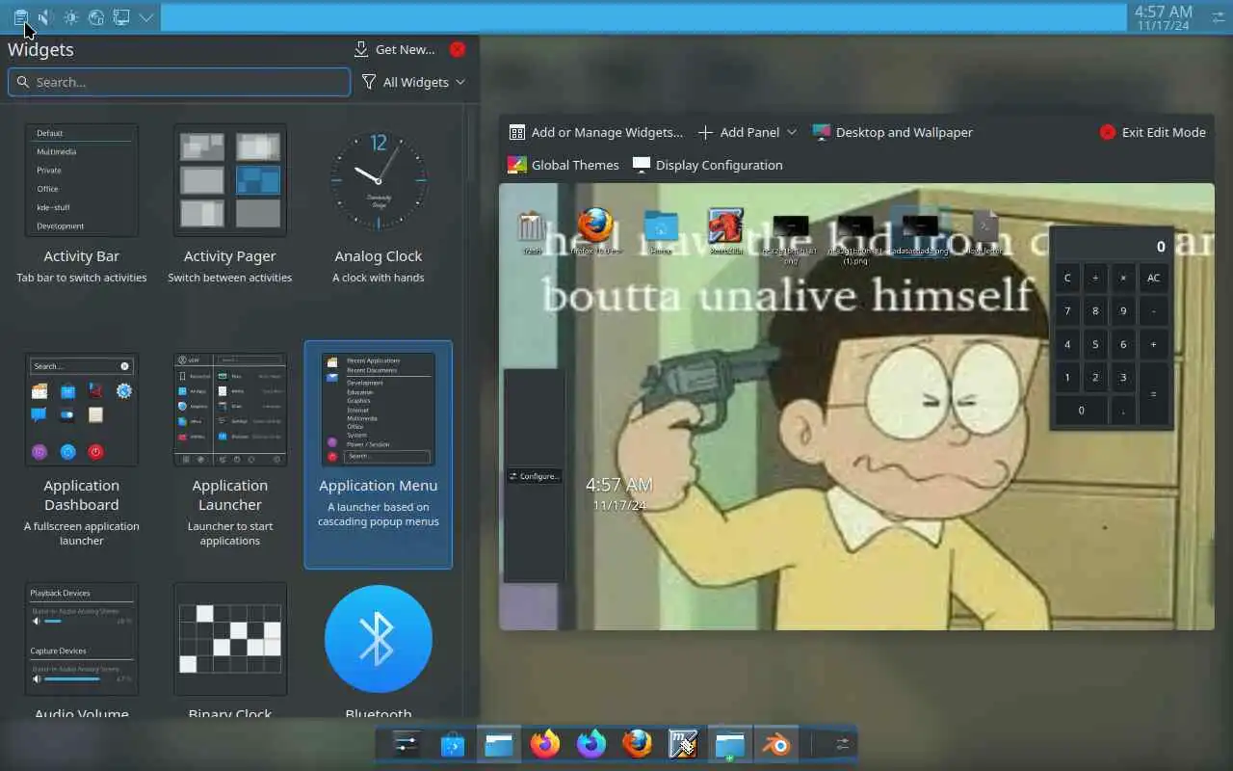This screenshot has width=1233, height=771.
Task: Expand the Add Panel dropdown arrow
Action: pyautogui.click(x=792, y=132)
